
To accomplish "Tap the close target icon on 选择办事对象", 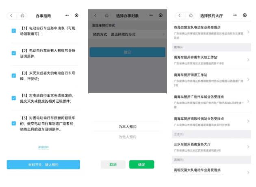I will pyautogui.click(x=161, y=15).
